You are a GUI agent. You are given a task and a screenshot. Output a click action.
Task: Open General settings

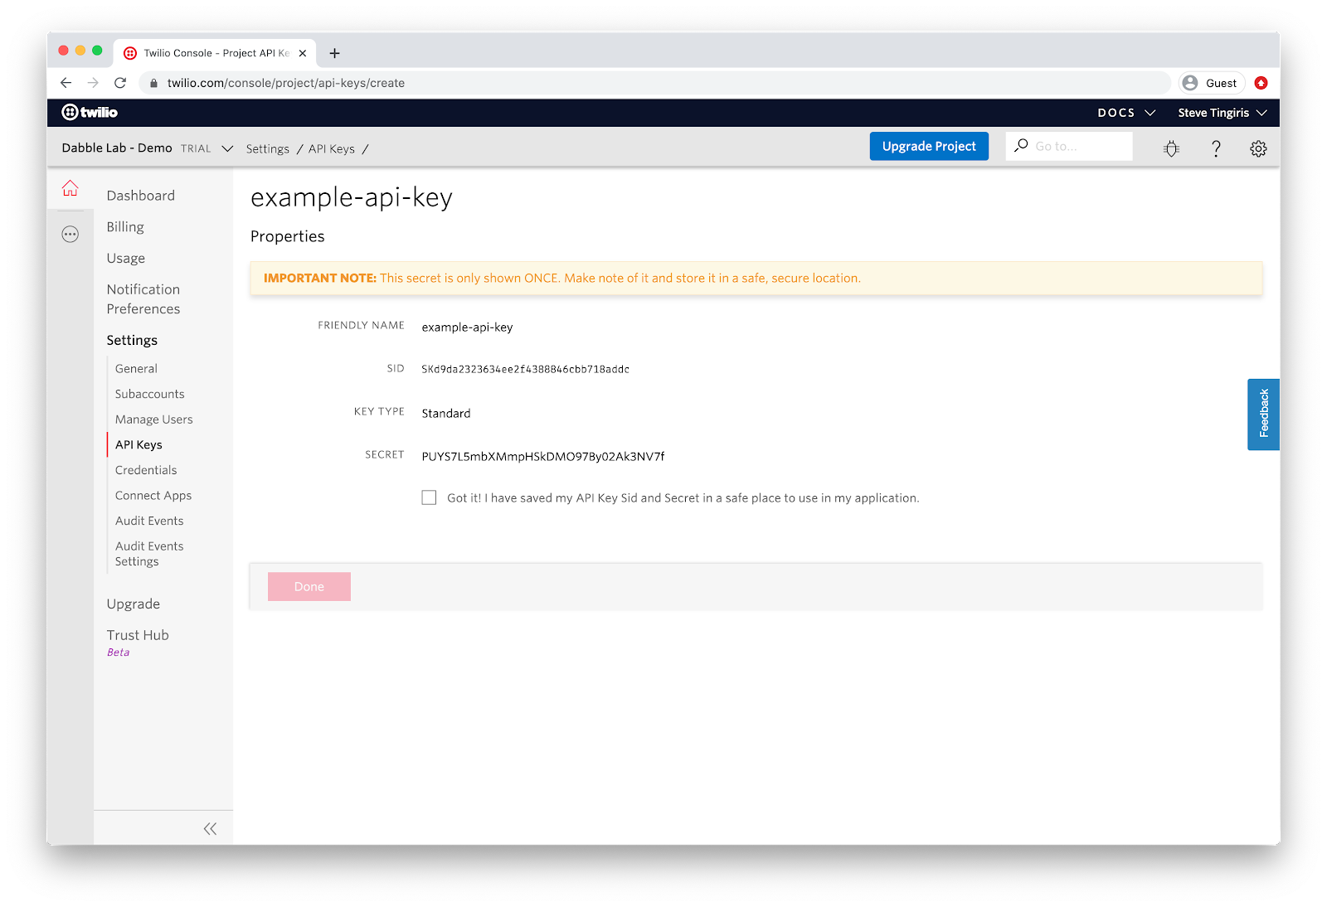(136, 369)
